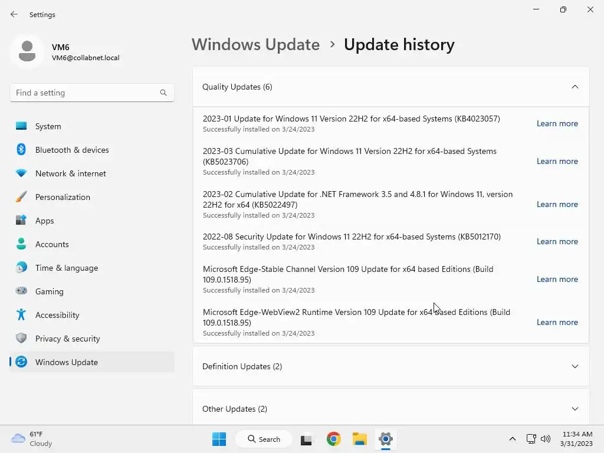The height and width of the screenshot is (453, 604).
Task: Go to Gaming settings
Action: (92, 291)
